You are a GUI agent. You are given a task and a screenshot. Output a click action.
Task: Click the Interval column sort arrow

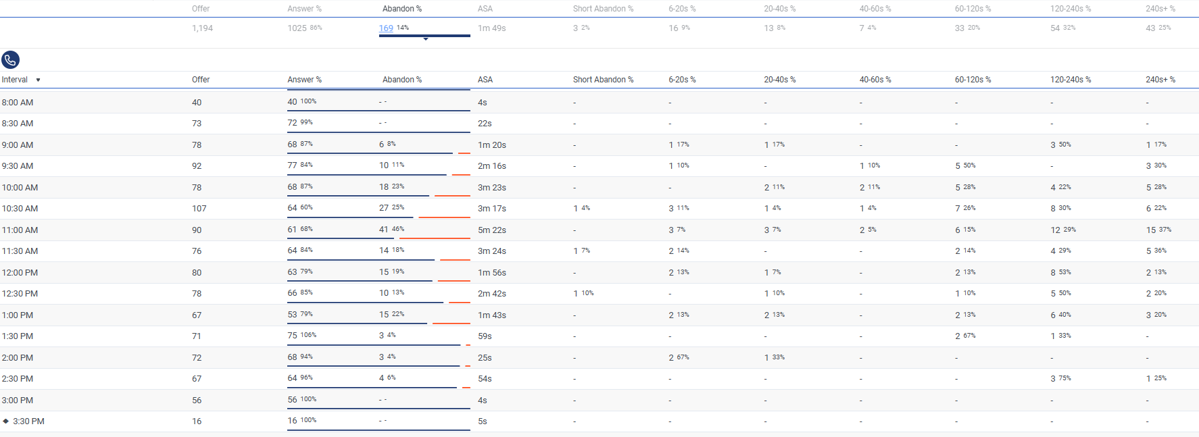pyautogui.click(x=38, y=80)
